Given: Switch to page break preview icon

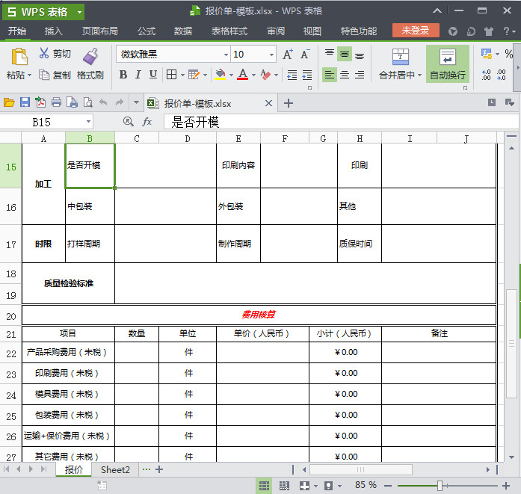Looking at the screenshot, I should [x=284, y=486].
